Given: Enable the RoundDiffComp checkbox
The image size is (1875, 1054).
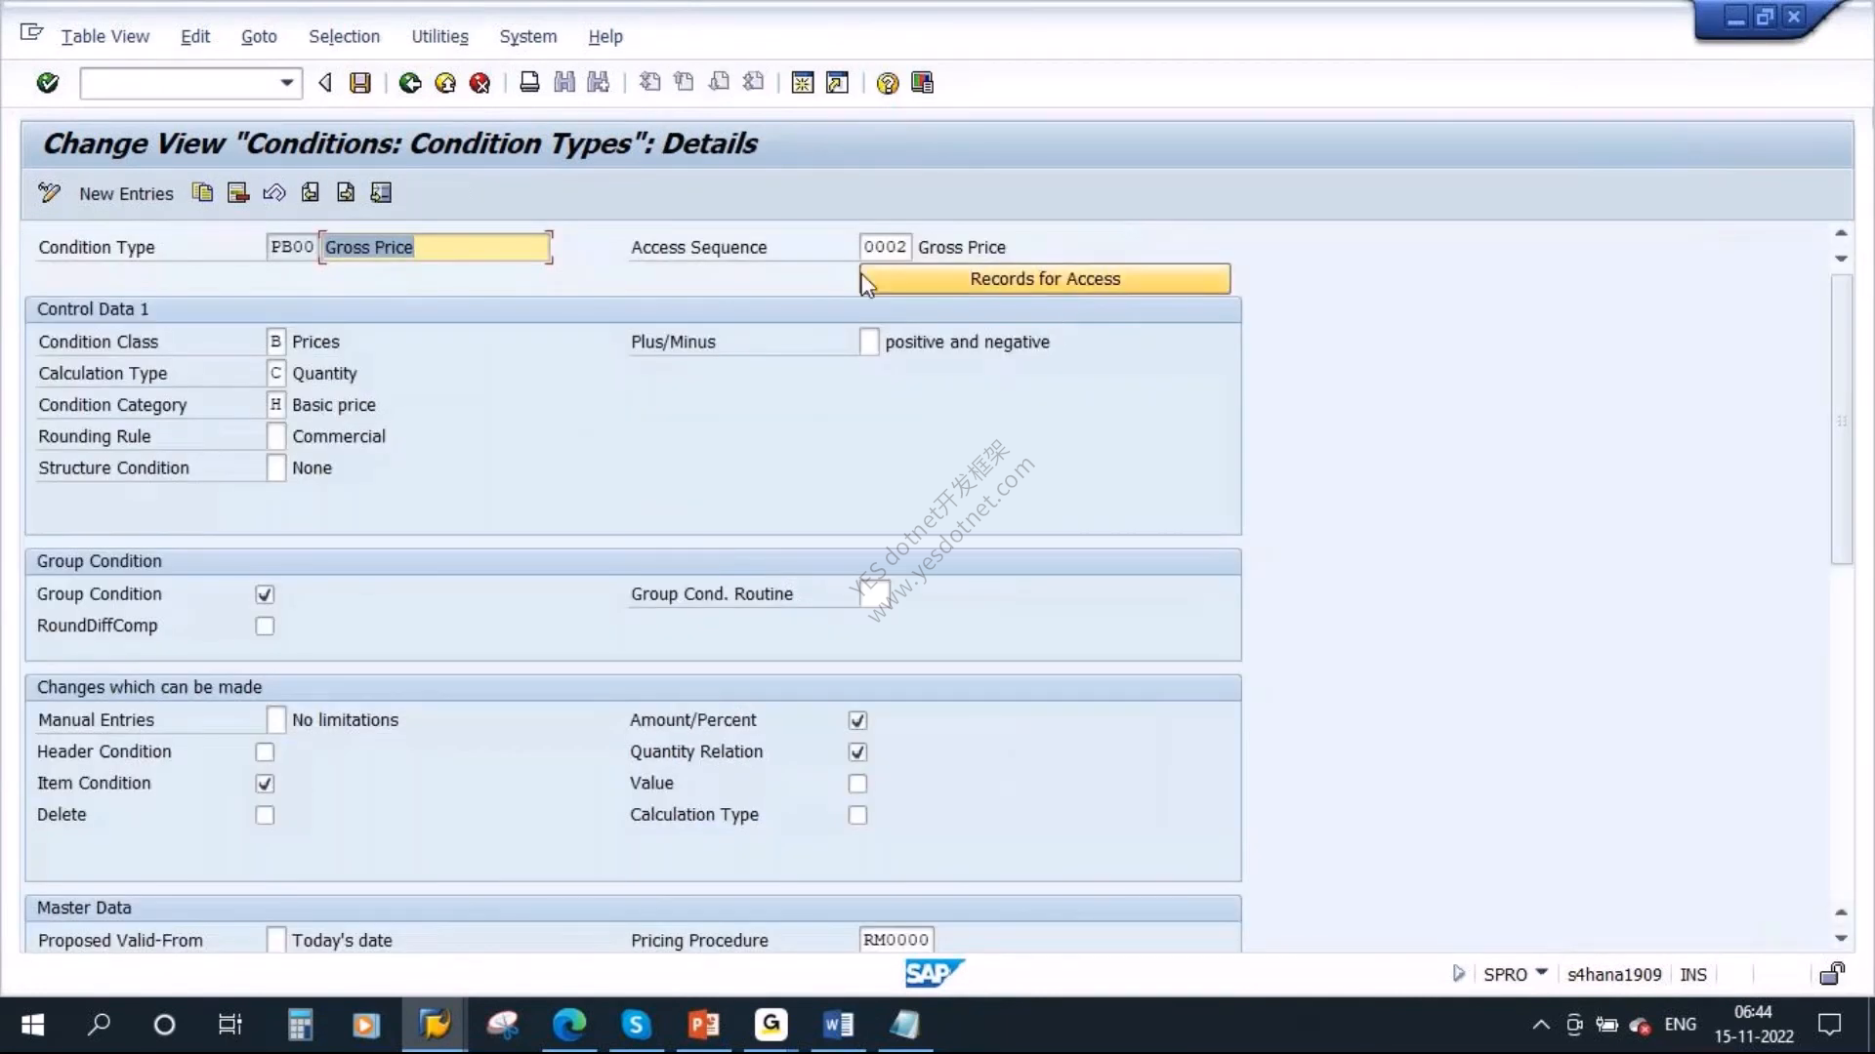Looking at the screenshot, I should [x=265, y=626].
